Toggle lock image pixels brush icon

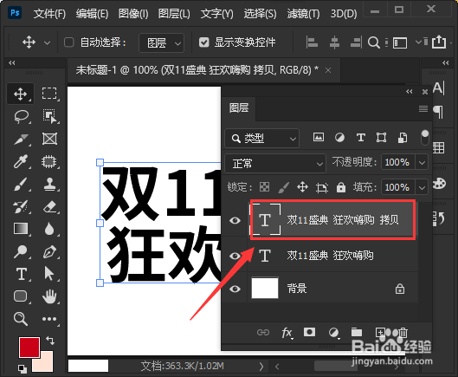[284, 187]
